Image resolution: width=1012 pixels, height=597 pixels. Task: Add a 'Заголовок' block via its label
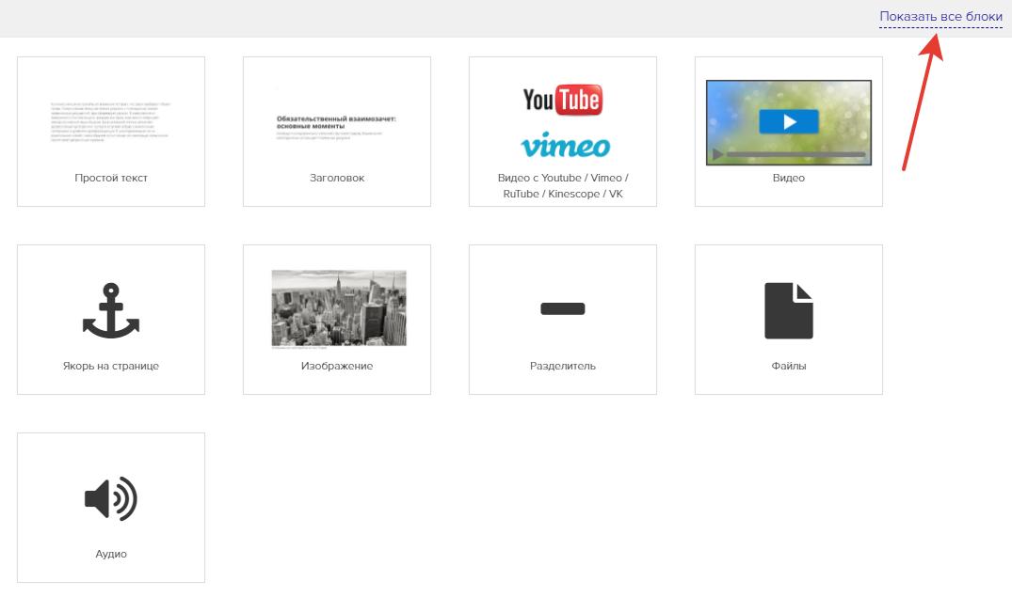click(337, 178)
